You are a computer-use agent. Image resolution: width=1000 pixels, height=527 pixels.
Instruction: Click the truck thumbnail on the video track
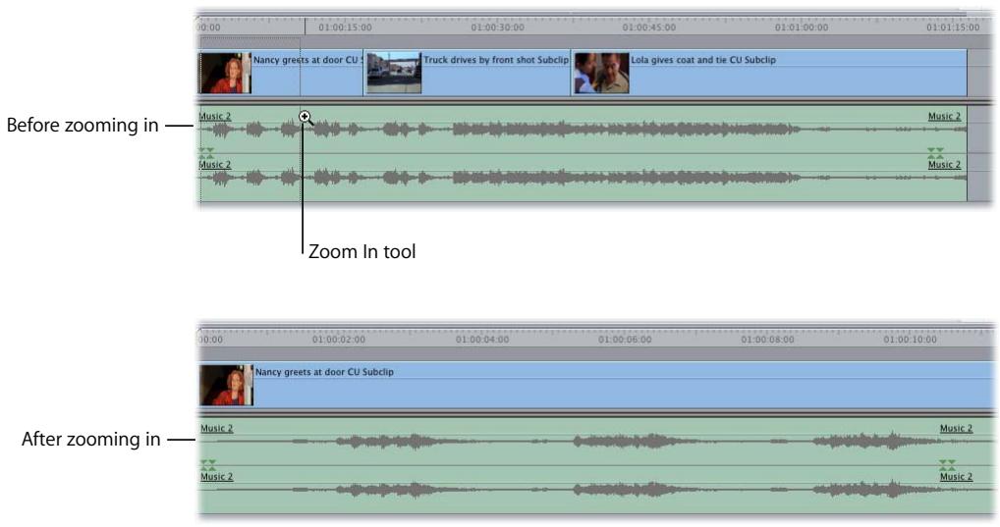point(394,74)
